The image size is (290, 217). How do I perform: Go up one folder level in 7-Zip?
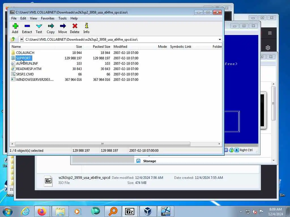(13, 39)
